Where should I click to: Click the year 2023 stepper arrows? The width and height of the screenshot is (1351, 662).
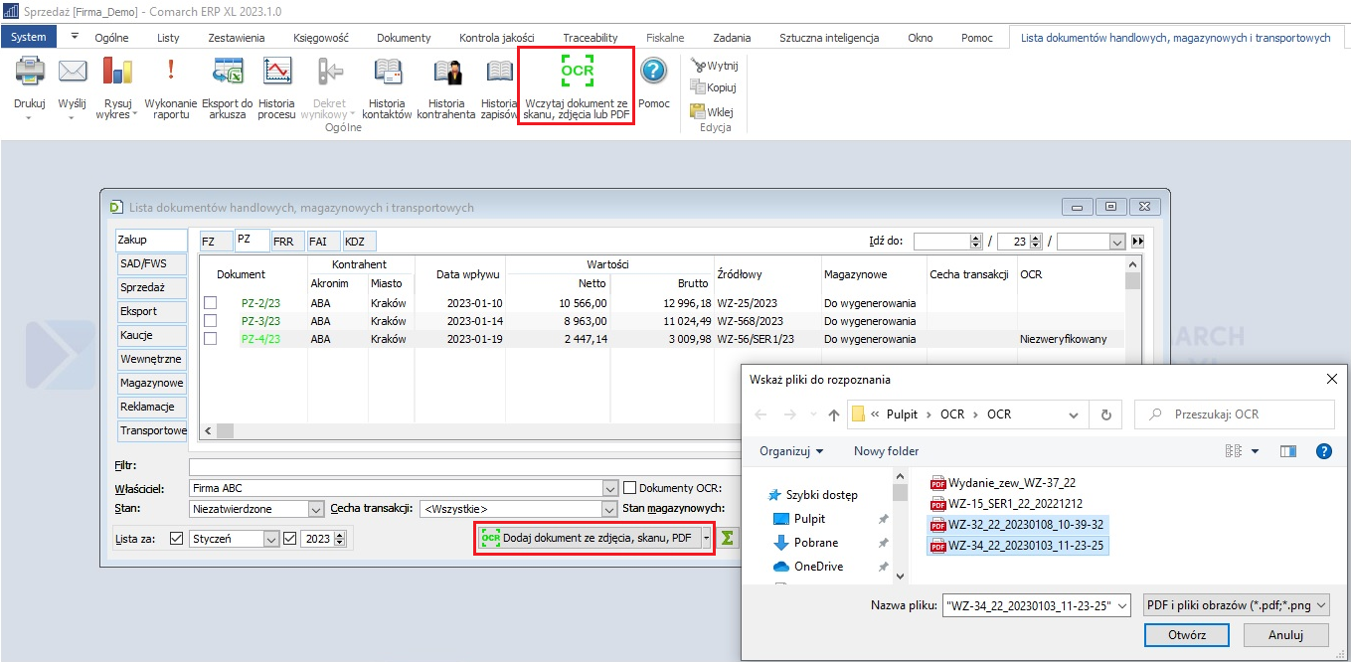340,539
